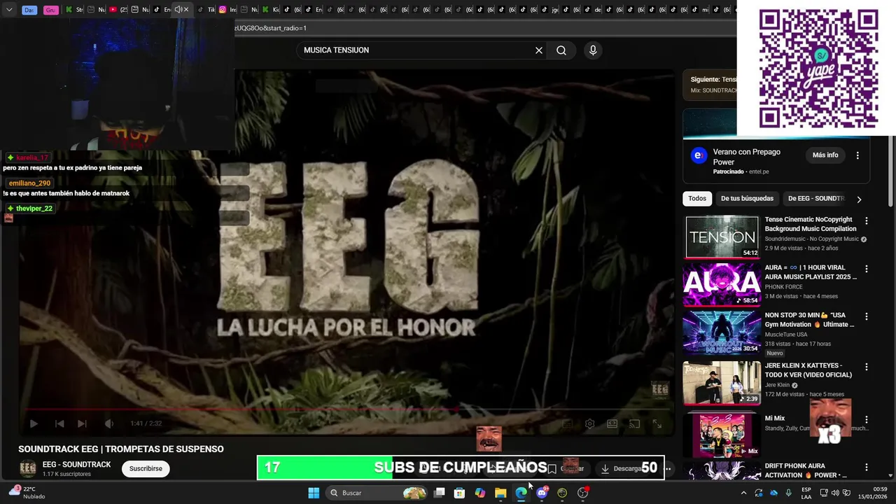Viewport: 896px width, 504px height.
Task: Open more actions menu beside Descargar
Action: tap(667, 469)
